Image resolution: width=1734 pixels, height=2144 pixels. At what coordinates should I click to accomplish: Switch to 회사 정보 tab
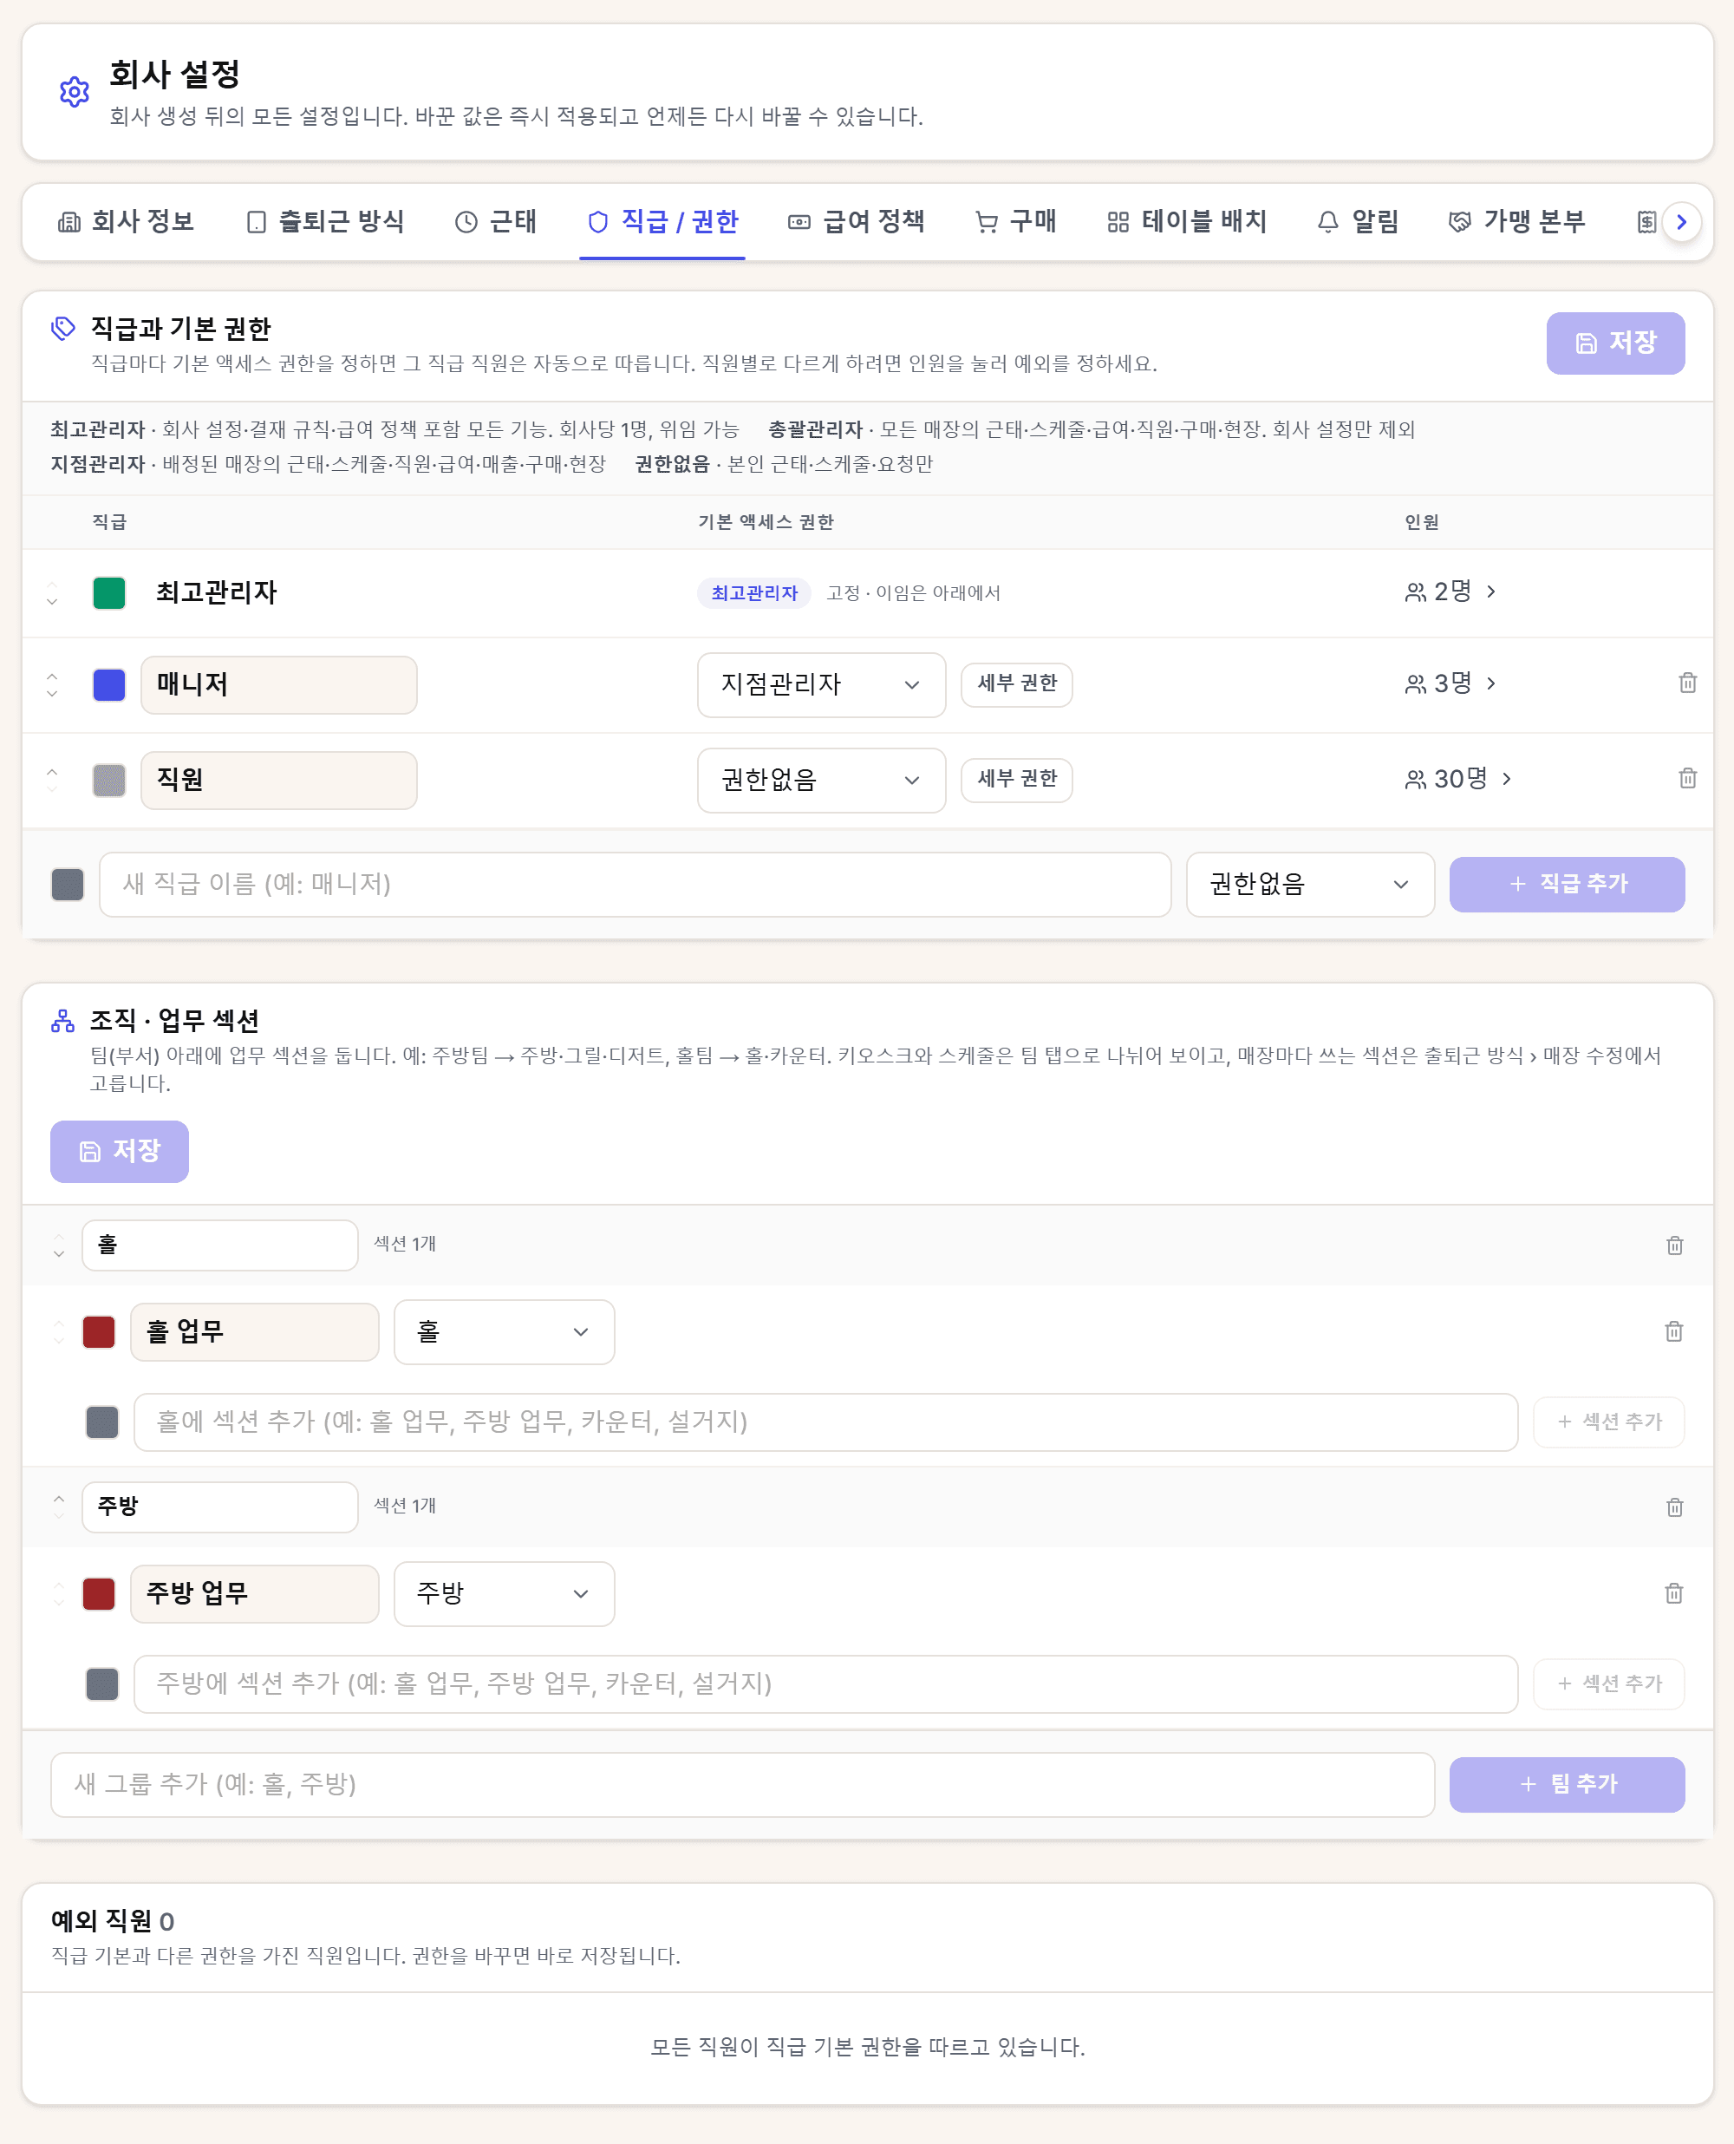tap(126, 221)
